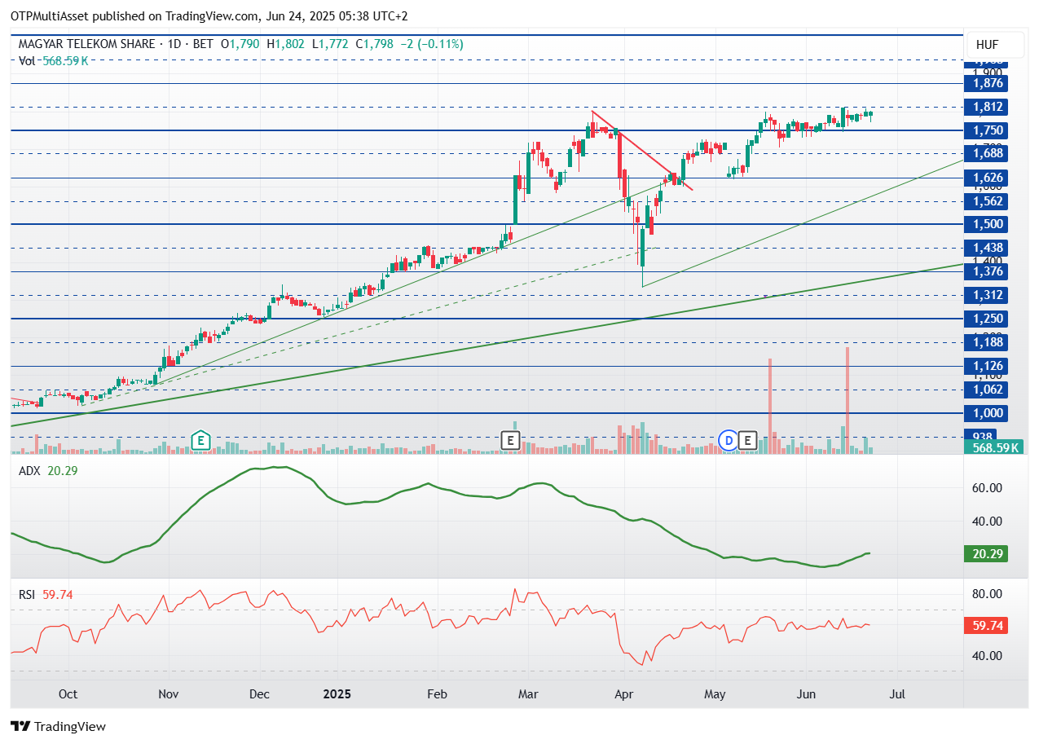Click the Vol indicator legend label
1039x744 pixels.
click(27, 60)
